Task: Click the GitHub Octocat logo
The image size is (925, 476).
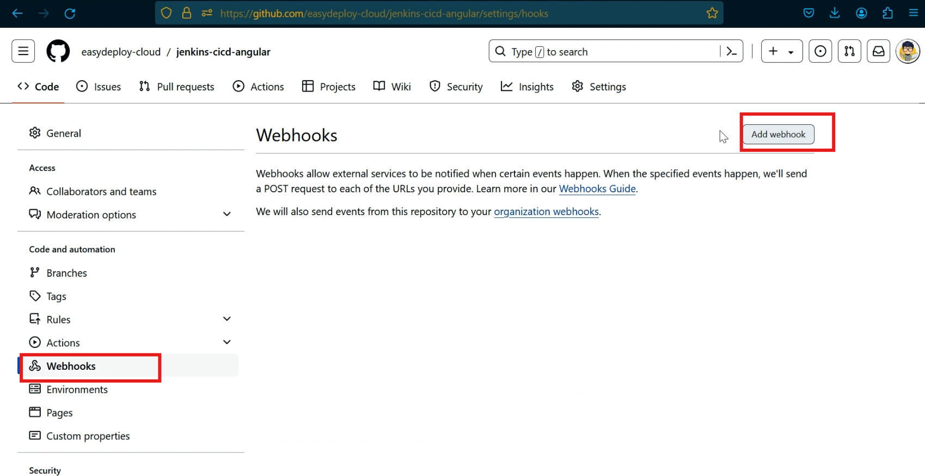Action: 58,51
